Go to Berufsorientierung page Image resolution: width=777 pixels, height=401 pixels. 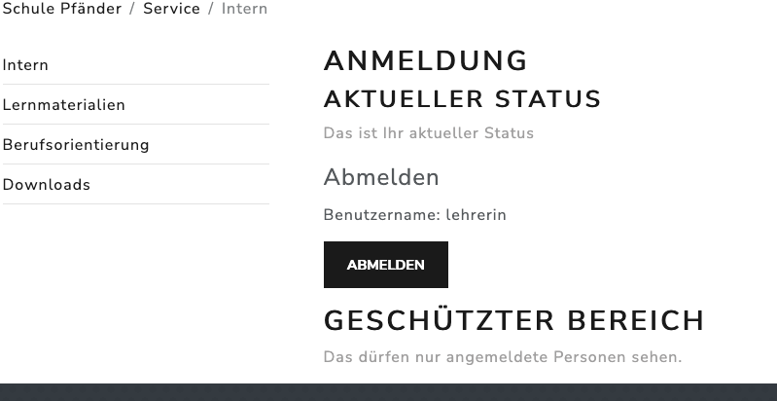click(76, 145)
